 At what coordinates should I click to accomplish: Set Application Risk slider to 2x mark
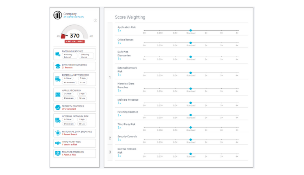[x=206, y=30]
